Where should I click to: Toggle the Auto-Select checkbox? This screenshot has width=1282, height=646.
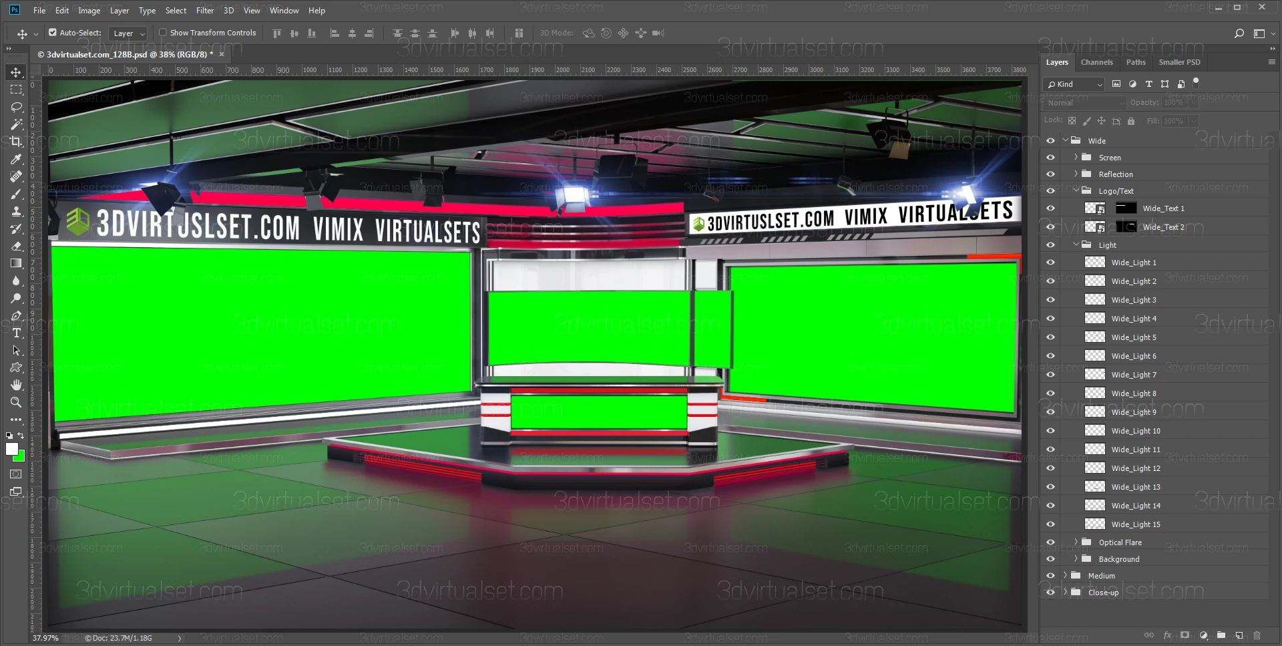pos(53,32)
